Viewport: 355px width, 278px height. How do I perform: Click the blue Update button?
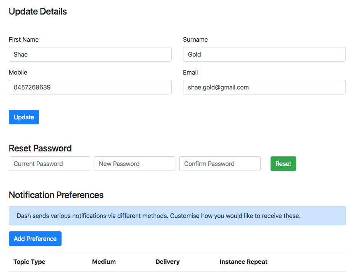(x=24, y=117)
